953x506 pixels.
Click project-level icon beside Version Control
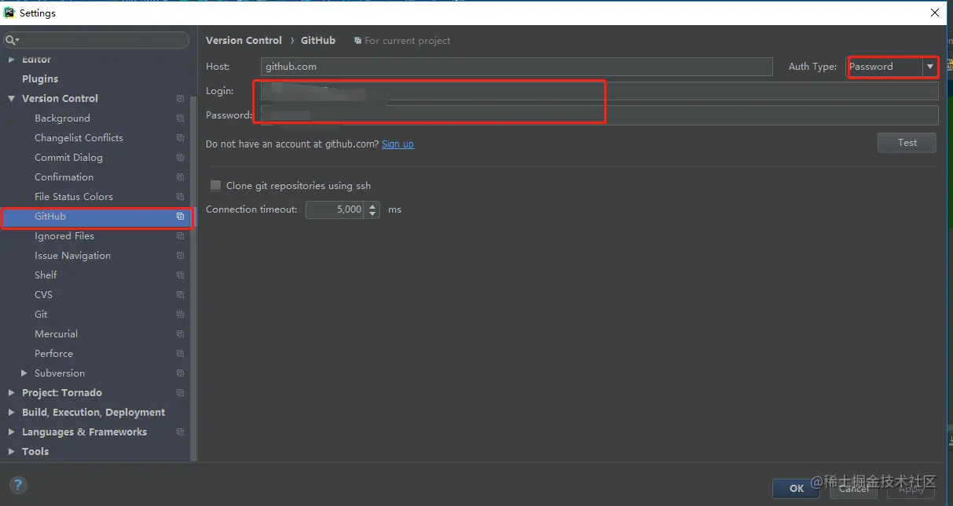(180, 99)
